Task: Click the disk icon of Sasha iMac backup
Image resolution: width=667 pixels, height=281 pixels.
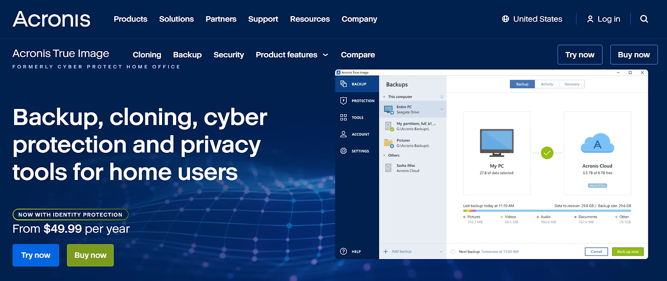Action: coord(388,168)
